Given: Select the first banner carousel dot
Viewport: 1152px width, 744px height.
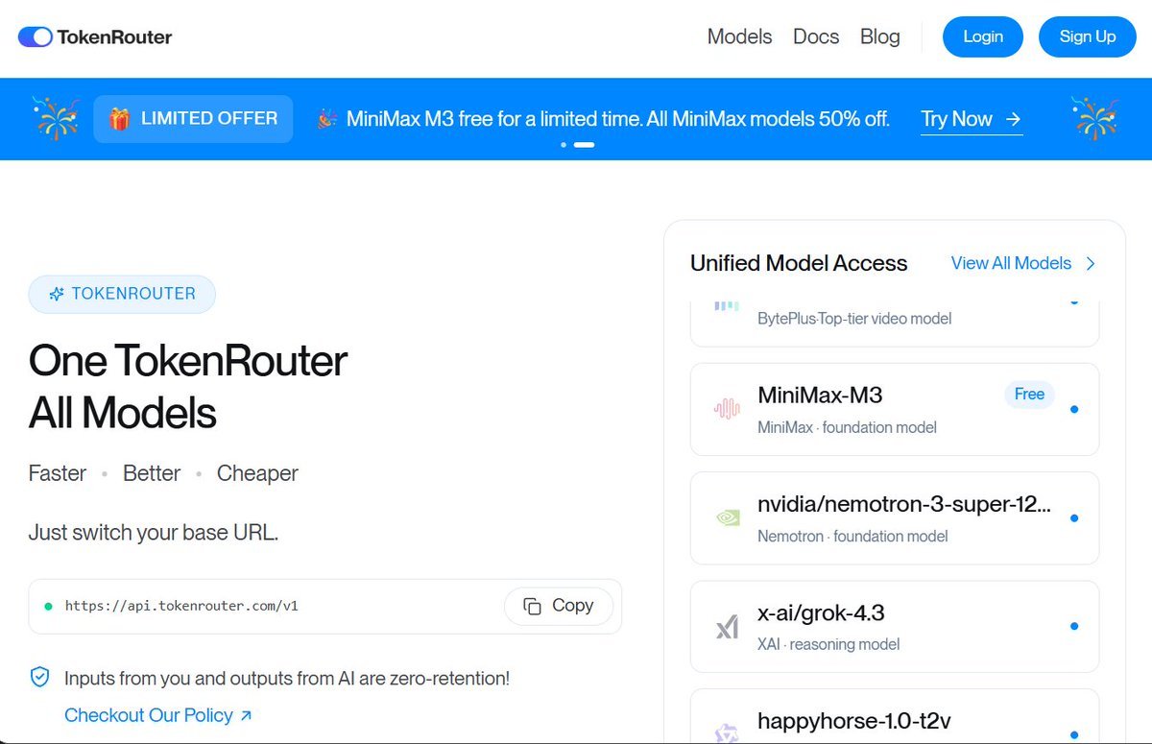Looking at the screenshot, I should click(564, 145).
